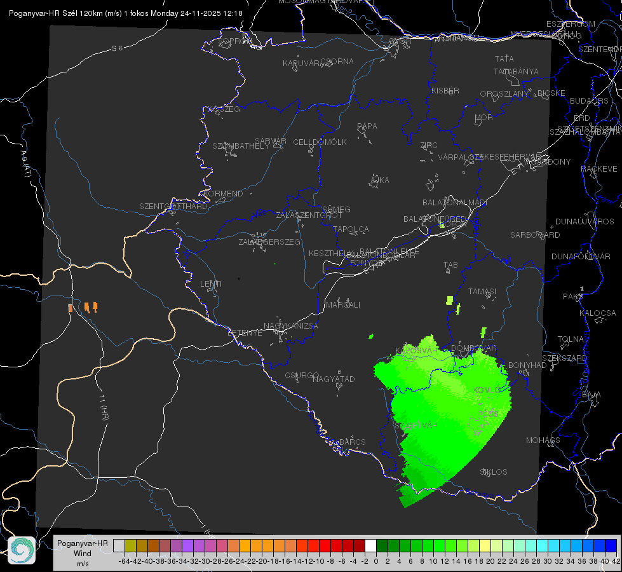Select the BICSKE city label
The width and height of the screenshot is (622, 572).
[551, 93]
